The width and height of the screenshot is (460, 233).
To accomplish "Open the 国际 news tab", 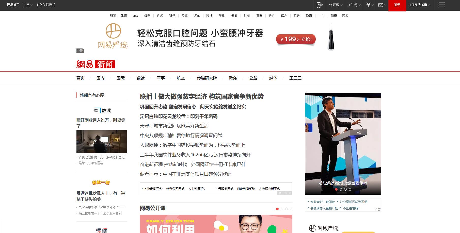I will pos(121,78).
